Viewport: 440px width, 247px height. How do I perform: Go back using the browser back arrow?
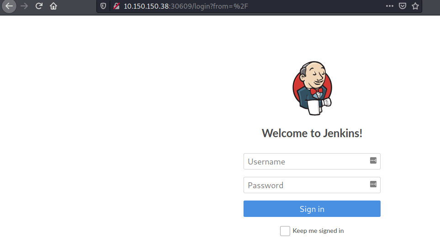[x=9, y=6]
